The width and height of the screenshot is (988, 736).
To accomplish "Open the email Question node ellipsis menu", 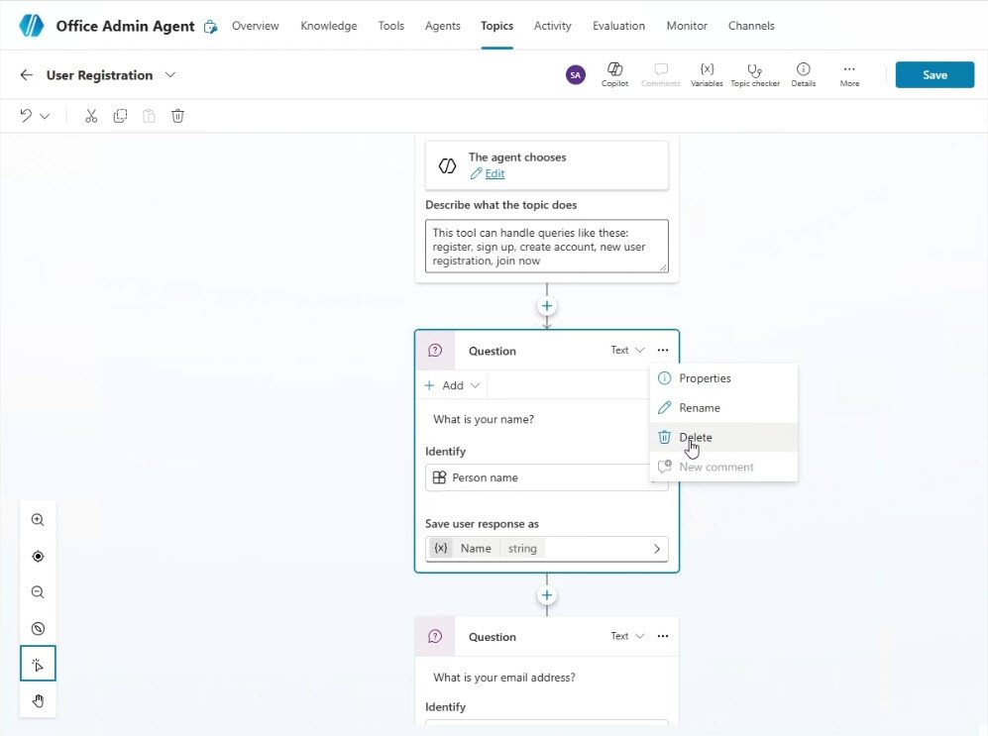I will pyautogui.click(x=663, y=636).
